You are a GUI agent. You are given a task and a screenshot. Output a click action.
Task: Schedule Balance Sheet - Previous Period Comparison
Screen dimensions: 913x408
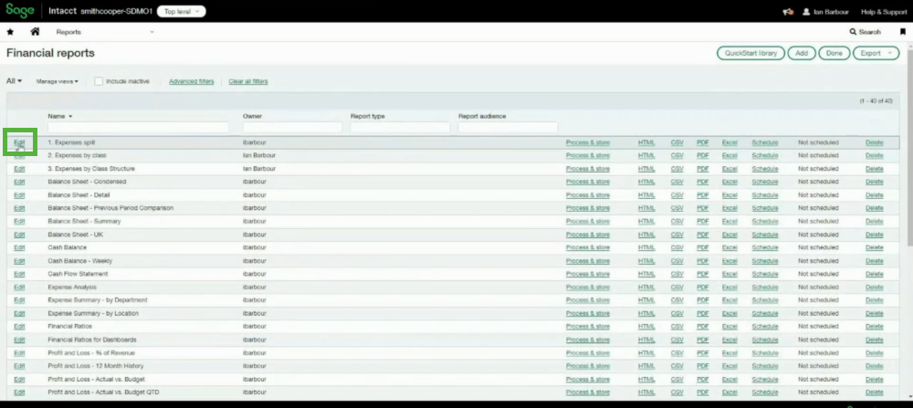(764, 208)
